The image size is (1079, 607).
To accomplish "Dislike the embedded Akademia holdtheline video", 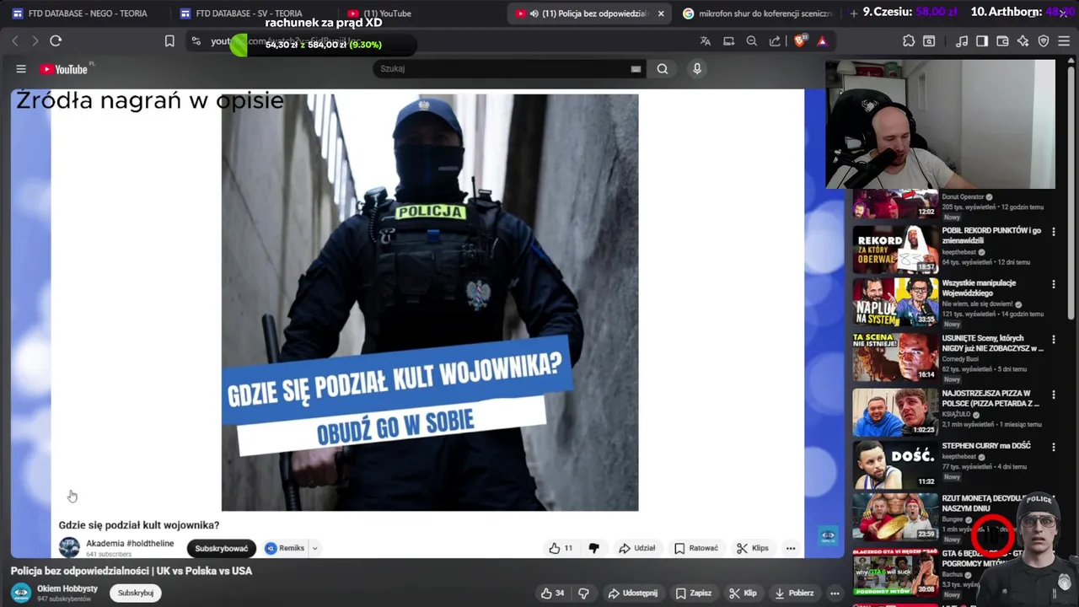I will click(593, 548).
